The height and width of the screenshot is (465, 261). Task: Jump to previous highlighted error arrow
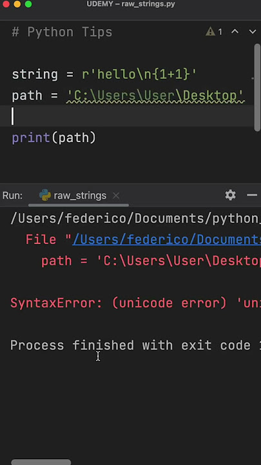235,32
